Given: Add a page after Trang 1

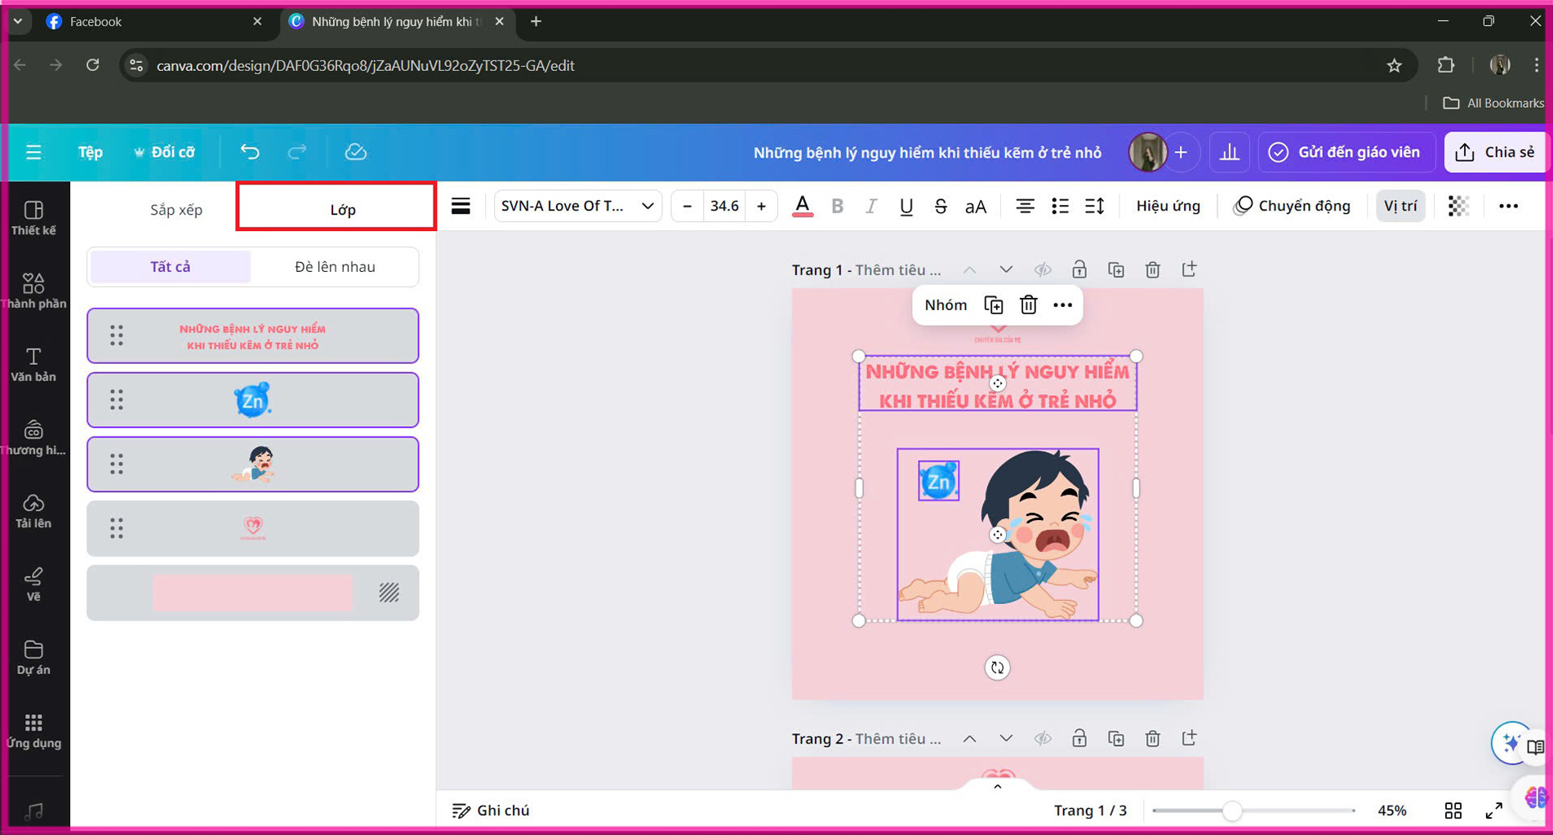Looking at the screenshot, I should pyautogui.click(x=1190, y=269).
